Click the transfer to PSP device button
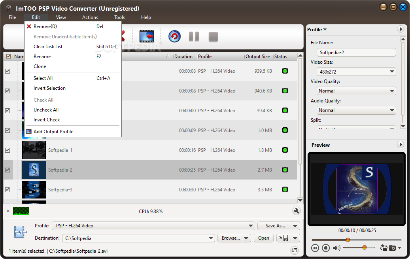Viewport: 410px width, 259px height. point(283,238)
